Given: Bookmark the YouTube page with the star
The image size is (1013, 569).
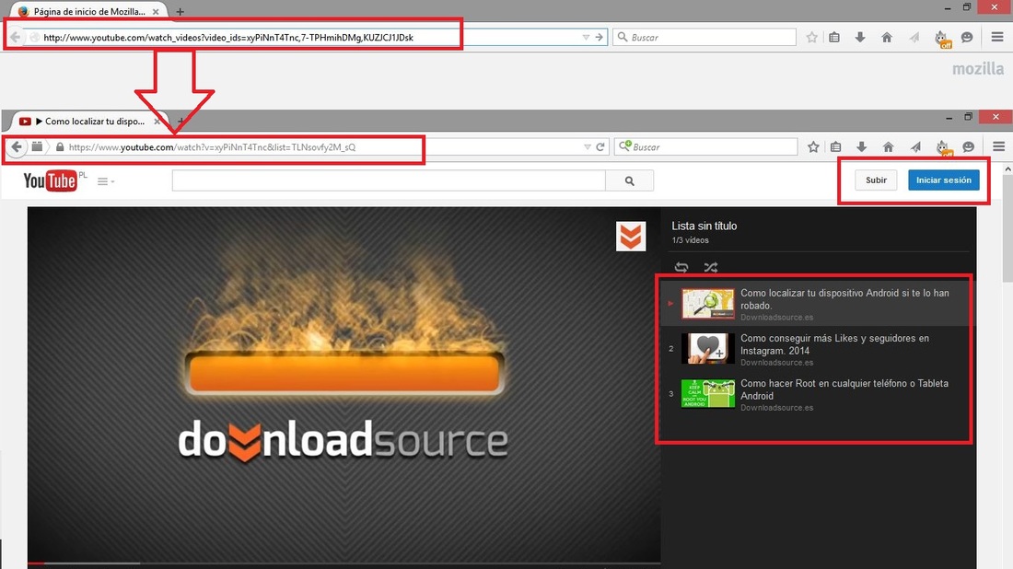Looking at the screenshot, I should 813,147.
